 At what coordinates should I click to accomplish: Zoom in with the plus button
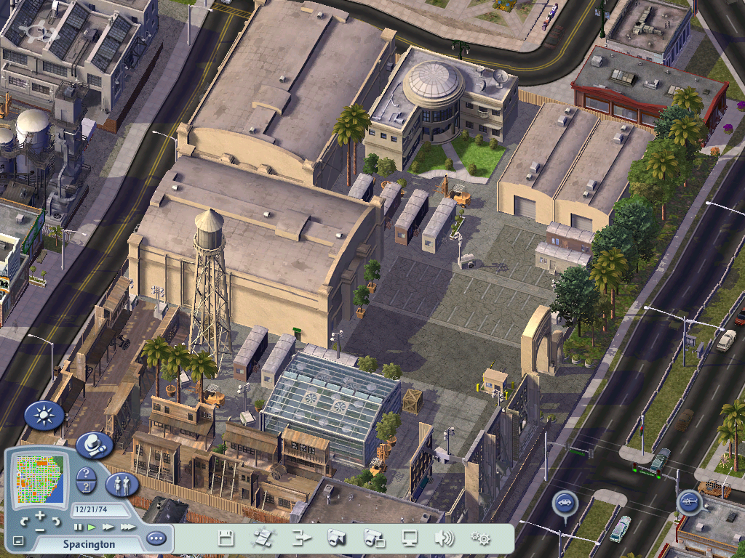[x=40, y=516]
